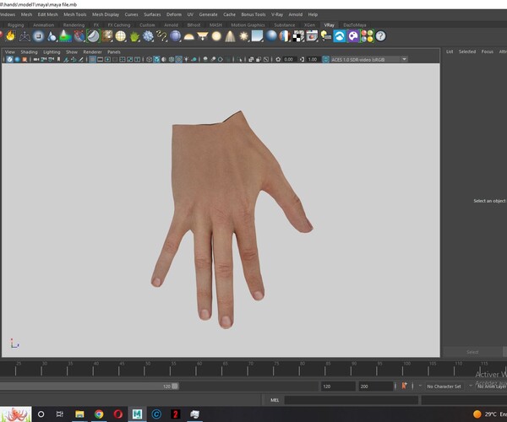Open the Renderer panel menu
Image resolution: width=507 pixels, height=422 pixels.
[x=92, y=52]
